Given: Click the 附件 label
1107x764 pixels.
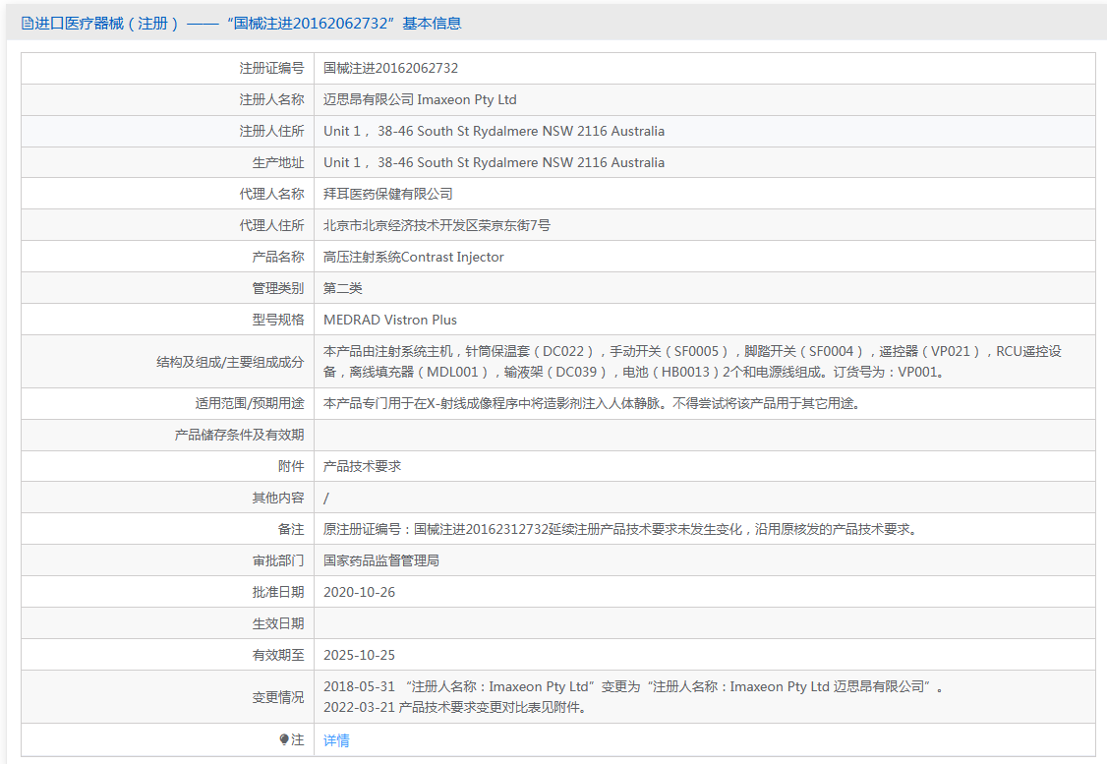Looking at the screenshot, I should pyautogui.click(x=291, y=466).
